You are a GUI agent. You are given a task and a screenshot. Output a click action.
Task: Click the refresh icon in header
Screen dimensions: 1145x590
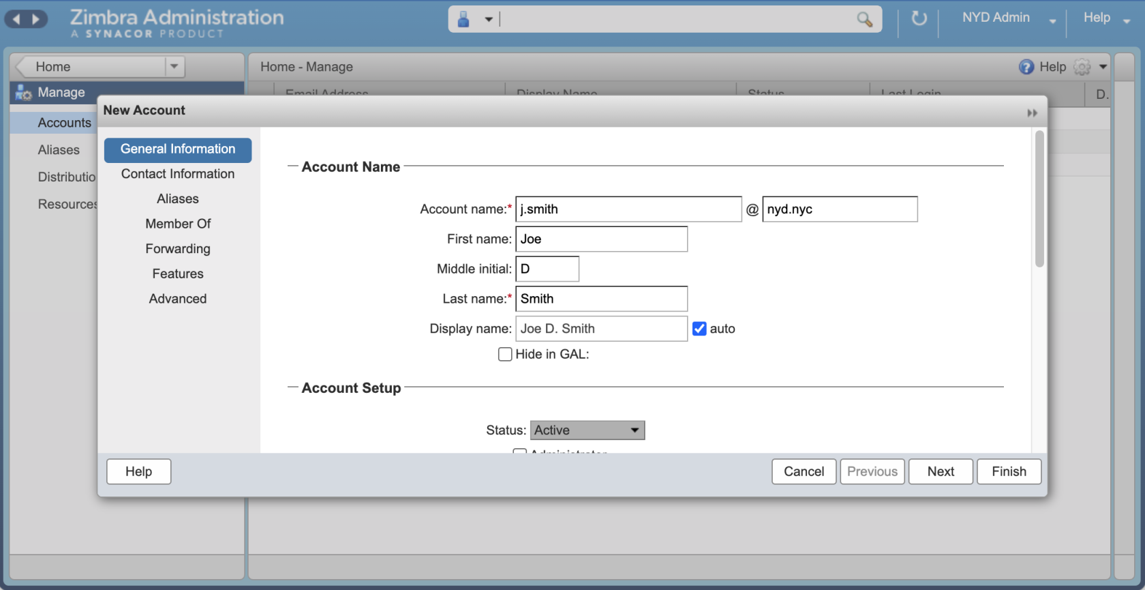(919, 18)
